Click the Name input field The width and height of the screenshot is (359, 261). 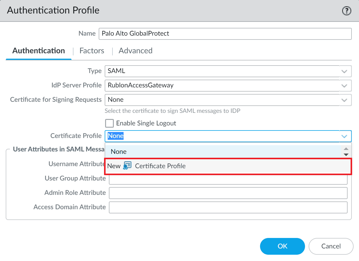pos(225,34)
